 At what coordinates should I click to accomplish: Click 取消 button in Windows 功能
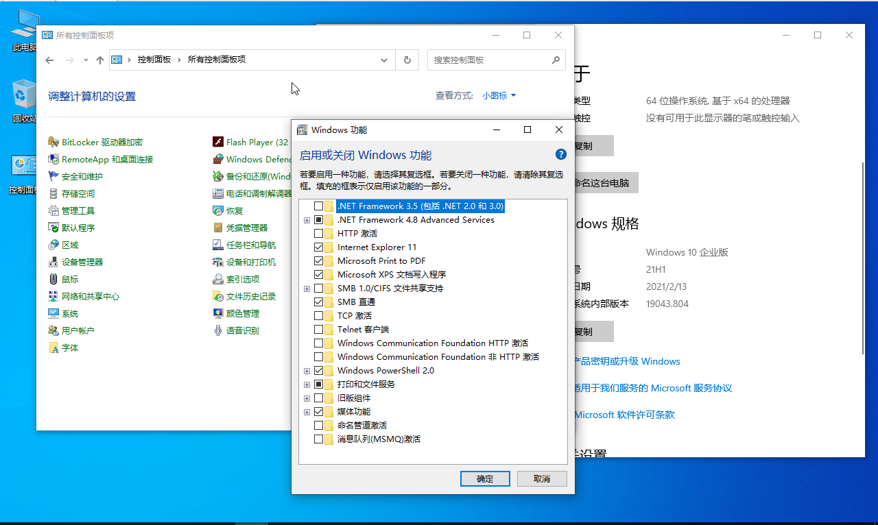tap(542, 478)
